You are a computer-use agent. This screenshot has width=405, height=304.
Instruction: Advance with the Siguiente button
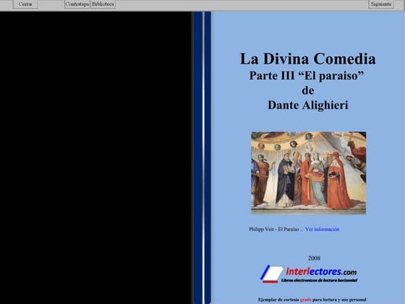[x=381, y=4]
